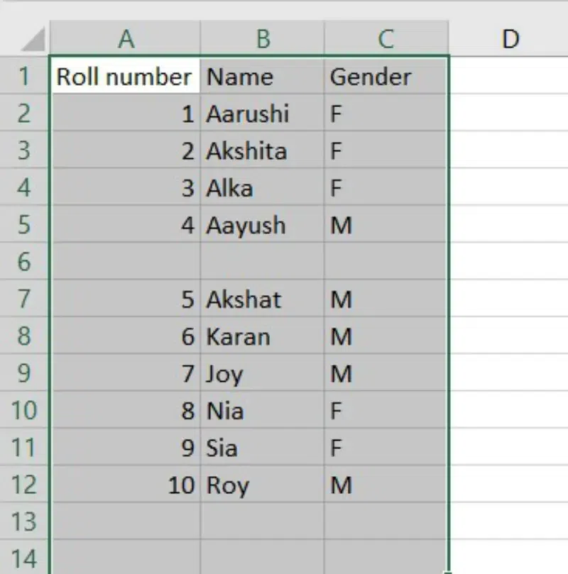Click the cell with name Aayush
Image resolution: width=568 pixels, height=574 pixels.
pos(262,226)
